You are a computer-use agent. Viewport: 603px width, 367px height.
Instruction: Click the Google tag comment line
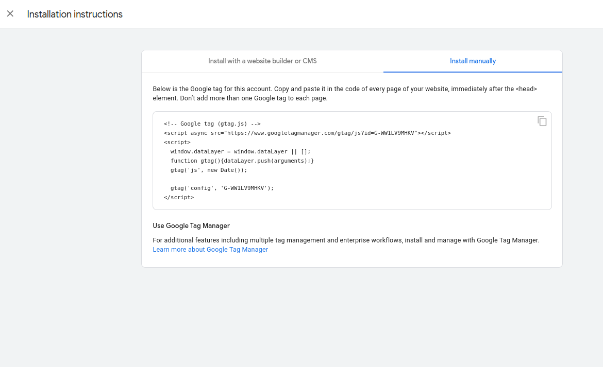[212, 124]
